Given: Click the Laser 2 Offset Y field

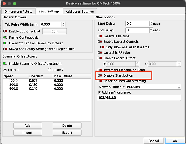Looking at the screenshot, I should pyautogui.click(x=162, y=64).
